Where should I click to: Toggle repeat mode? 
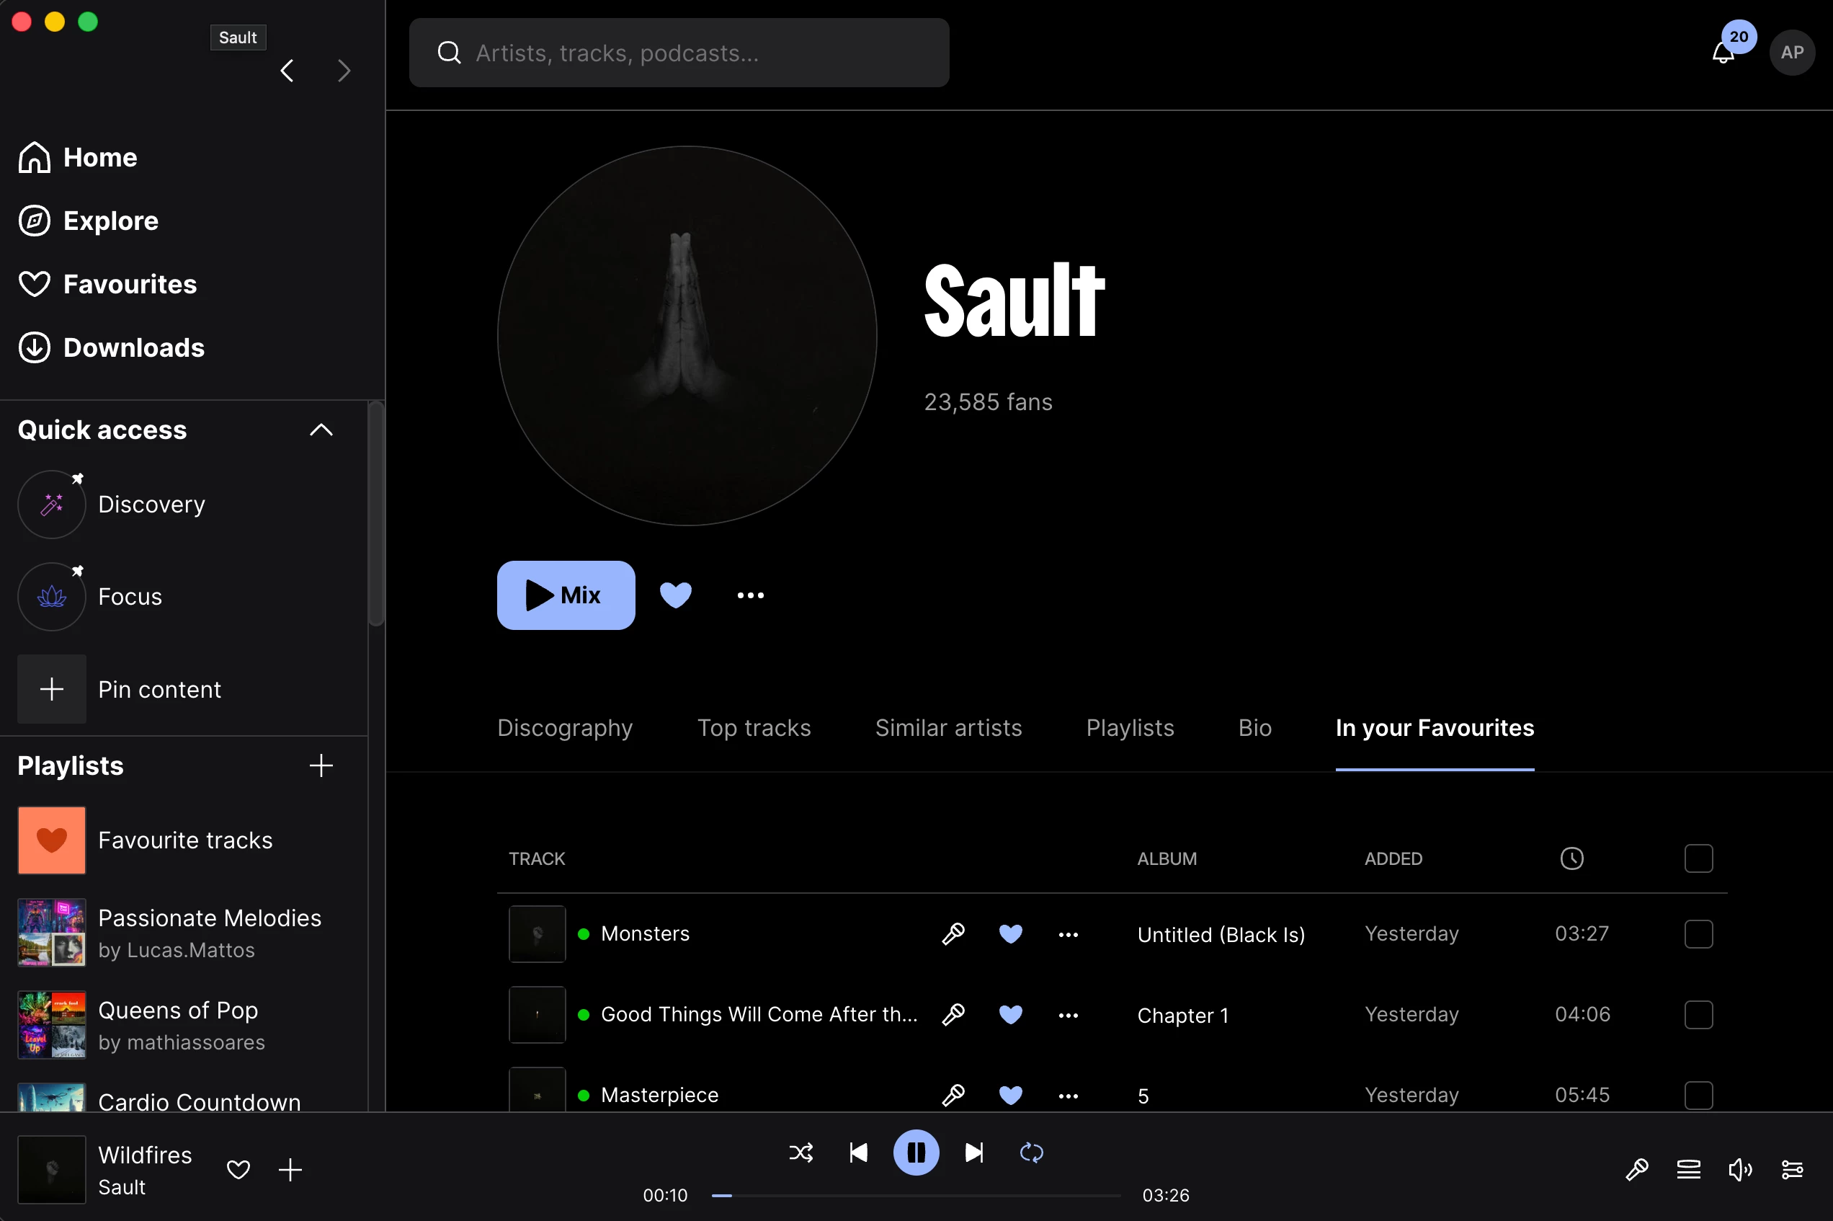[x=1031, y=1153]
